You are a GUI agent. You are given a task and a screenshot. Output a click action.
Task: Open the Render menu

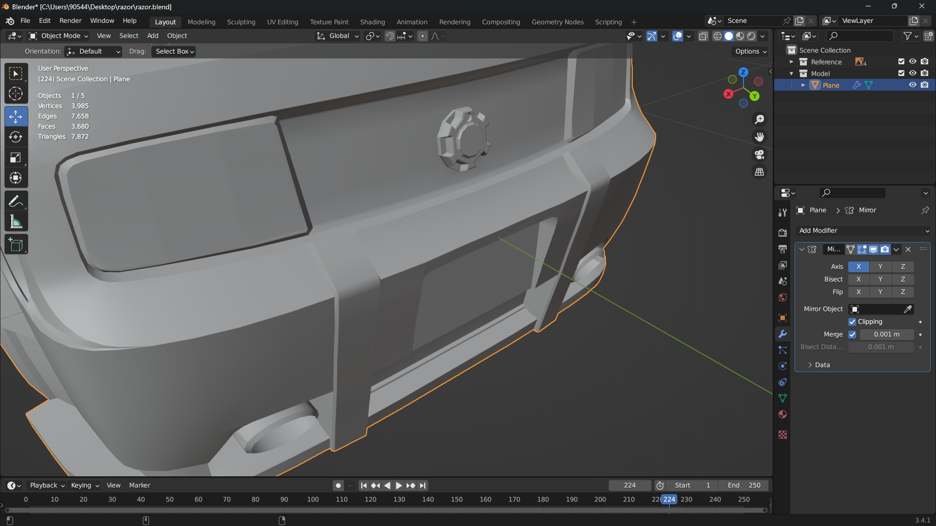(x=70, y=21)
